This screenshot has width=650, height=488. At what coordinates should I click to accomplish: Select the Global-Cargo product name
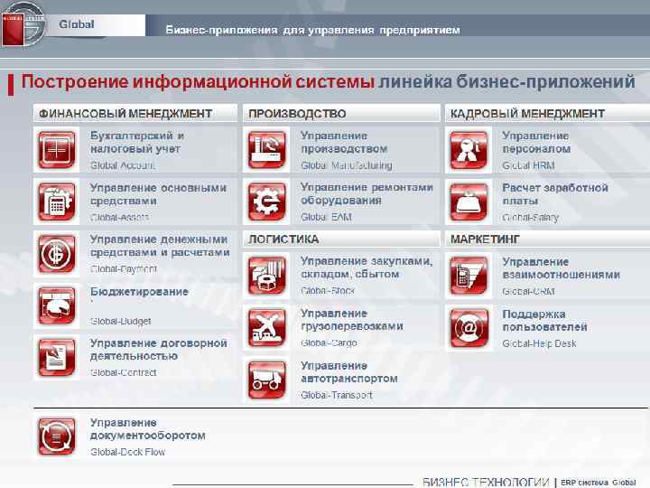click(329, 343)
